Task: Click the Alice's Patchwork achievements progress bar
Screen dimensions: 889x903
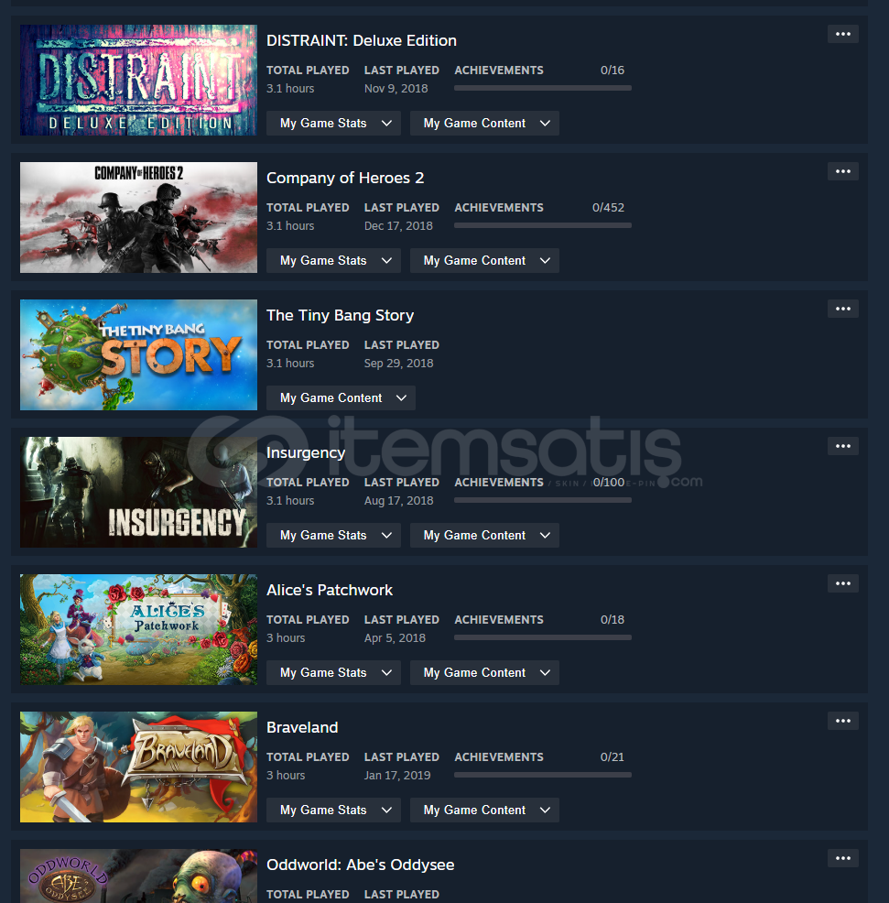Action: pos(542,637)
